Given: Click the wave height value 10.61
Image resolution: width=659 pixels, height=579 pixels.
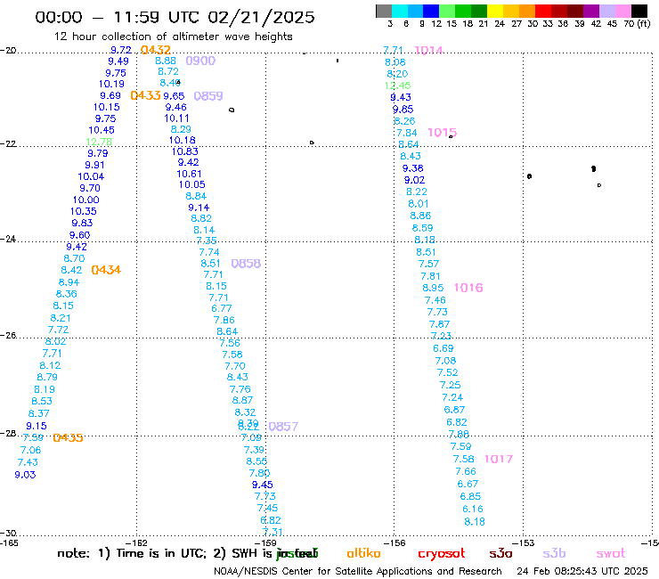Looking at the screenshot, I should [x=189, y=174].
